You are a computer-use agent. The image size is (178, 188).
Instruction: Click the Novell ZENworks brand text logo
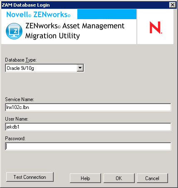pyautogui.click(x=38, y=15)
